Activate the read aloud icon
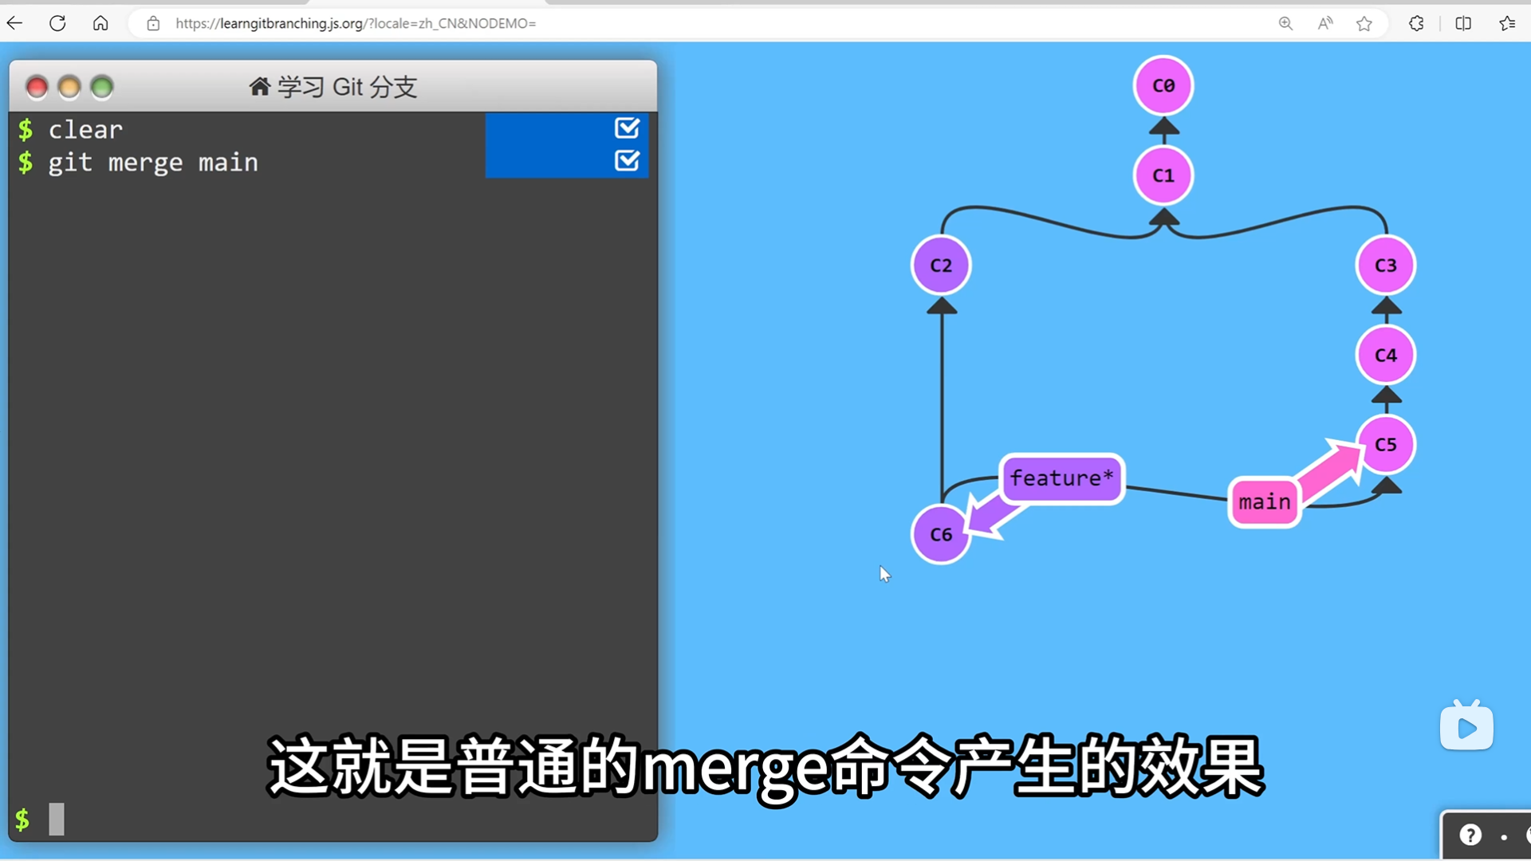This screenshot has height=861, width=1531. pyautogui.click(x=1325, y=23)
